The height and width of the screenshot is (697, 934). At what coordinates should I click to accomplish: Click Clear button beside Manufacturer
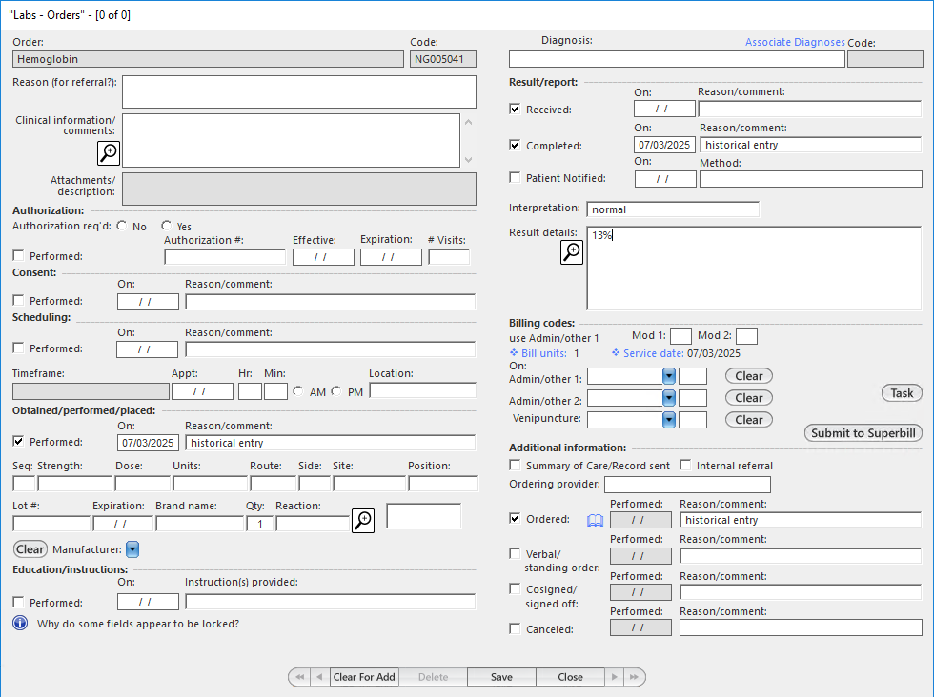tap(30, 548)
